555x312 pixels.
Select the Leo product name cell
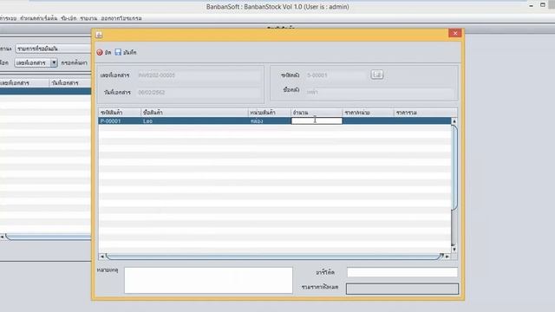point(194,121)
